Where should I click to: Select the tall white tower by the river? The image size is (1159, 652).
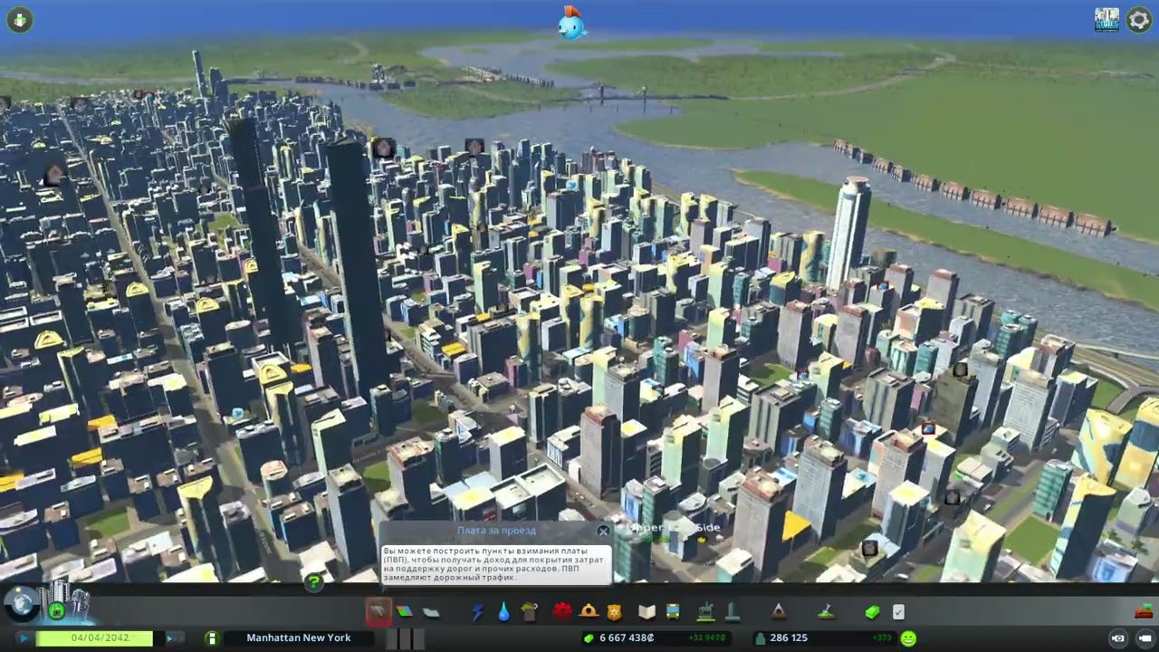[849, 234]
